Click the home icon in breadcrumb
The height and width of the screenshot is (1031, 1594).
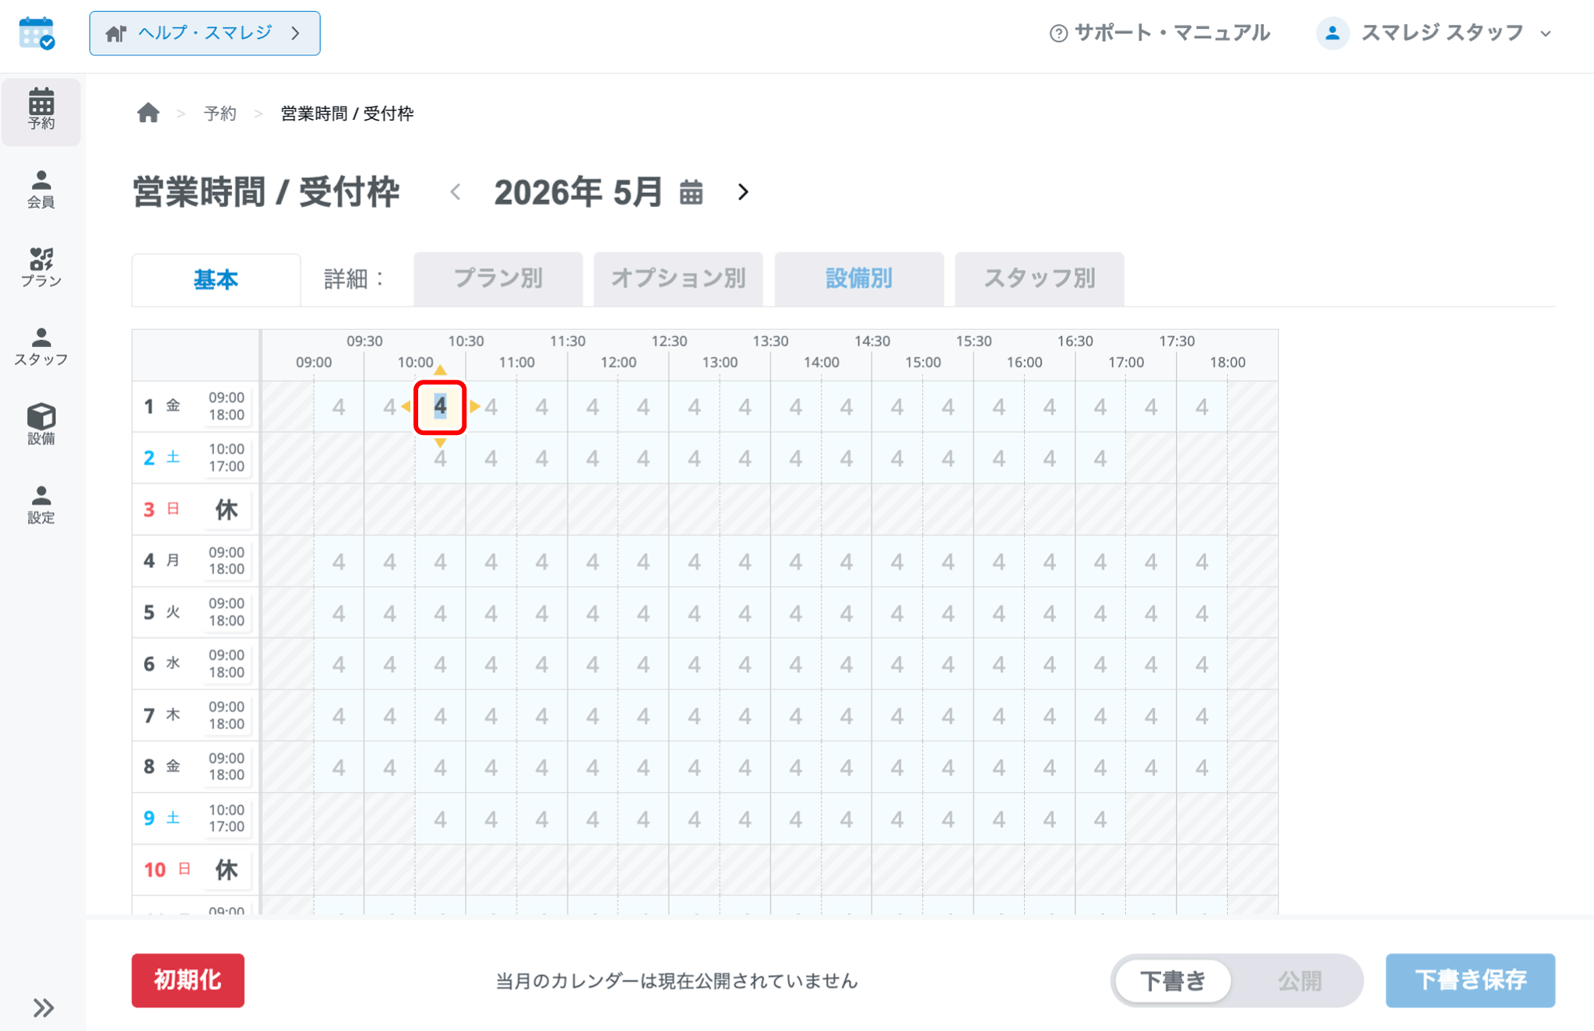(x=148, y=114)
